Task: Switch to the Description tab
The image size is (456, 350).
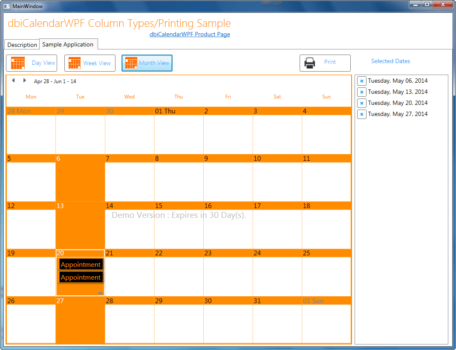Action: pyautogui.click(x=22, y=45)
